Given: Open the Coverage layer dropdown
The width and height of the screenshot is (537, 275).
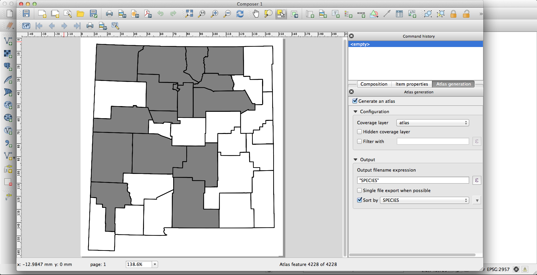Looking at the screenshot, I should (433, 123).
